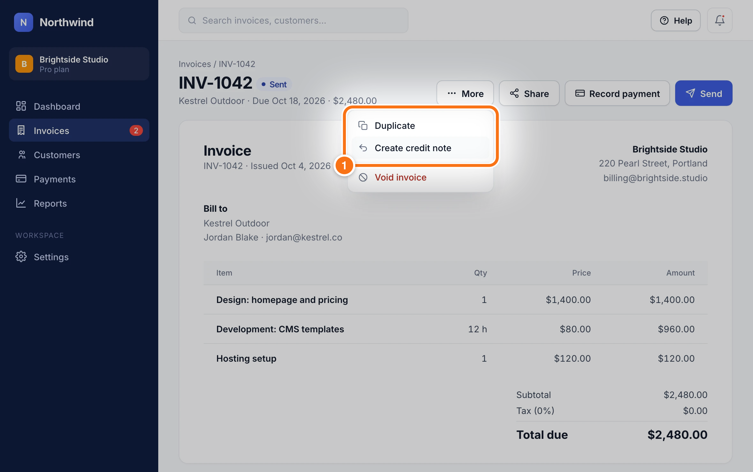Click the Qty column header

480,273
